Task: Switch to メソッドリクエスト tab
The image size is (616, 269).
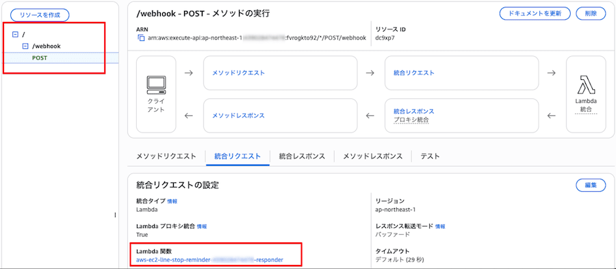Action: coord(166,156)
